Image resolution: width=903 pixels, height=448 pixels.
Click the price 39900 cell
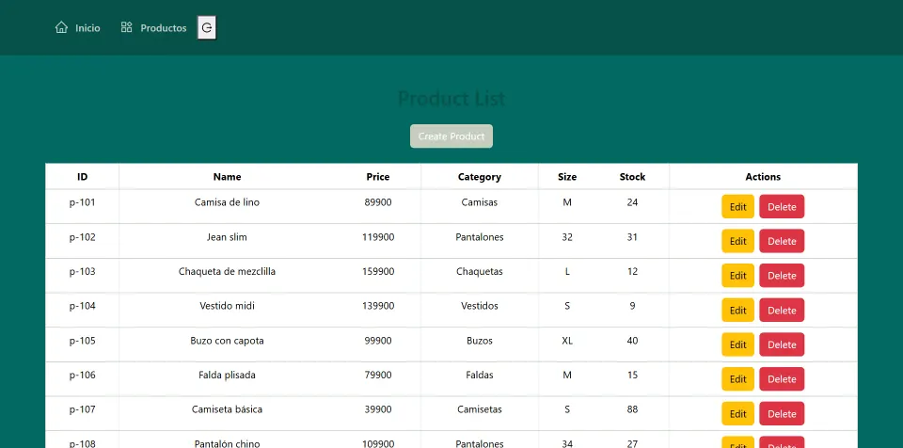378,413
